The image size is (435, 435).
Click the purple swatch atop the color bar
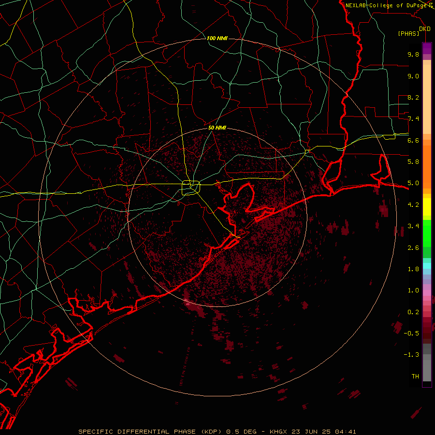click(427, 48)
